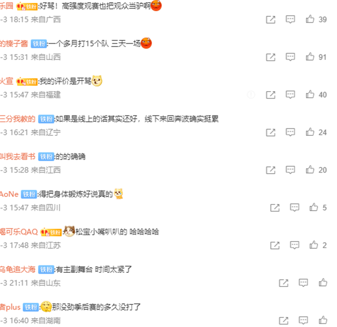Click the faint info icon on 福建 comment
The image size is (337, 327).
pos(251,95)
